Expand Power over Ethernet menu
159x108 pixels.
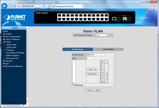pyautogui.click(x=14, y=66)
